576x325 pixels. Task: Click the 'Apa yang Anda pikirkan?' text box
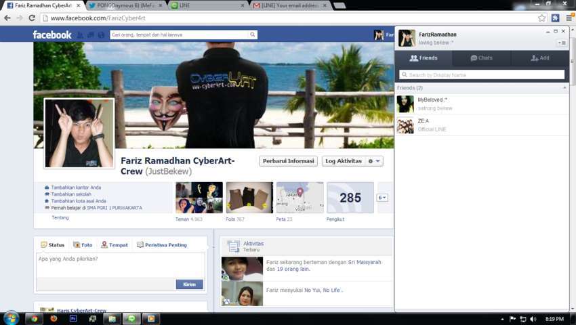click(121, 265)
